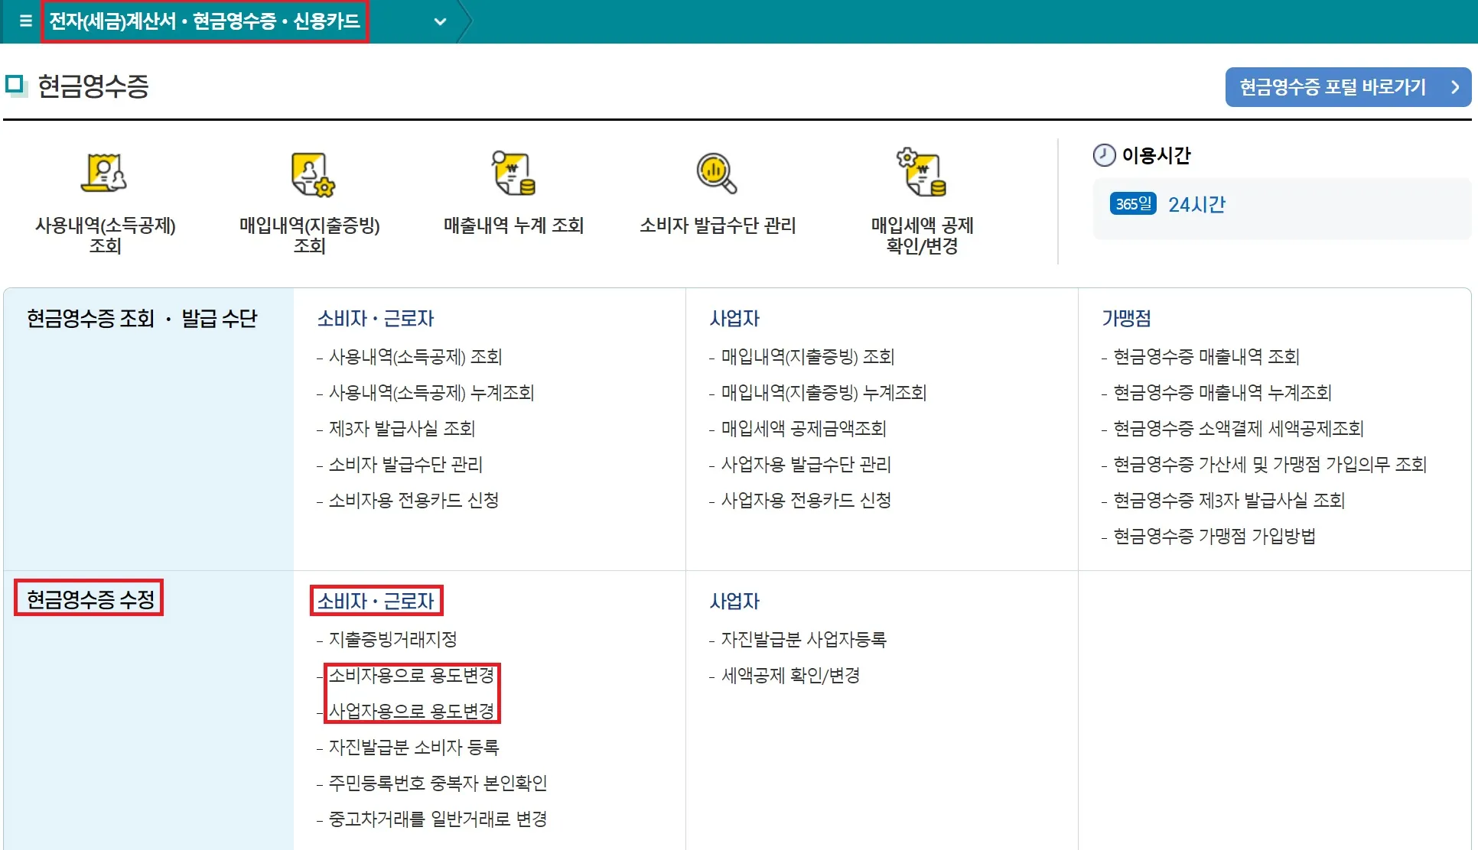Click 가맹점 category heading

pos(1126,319)
